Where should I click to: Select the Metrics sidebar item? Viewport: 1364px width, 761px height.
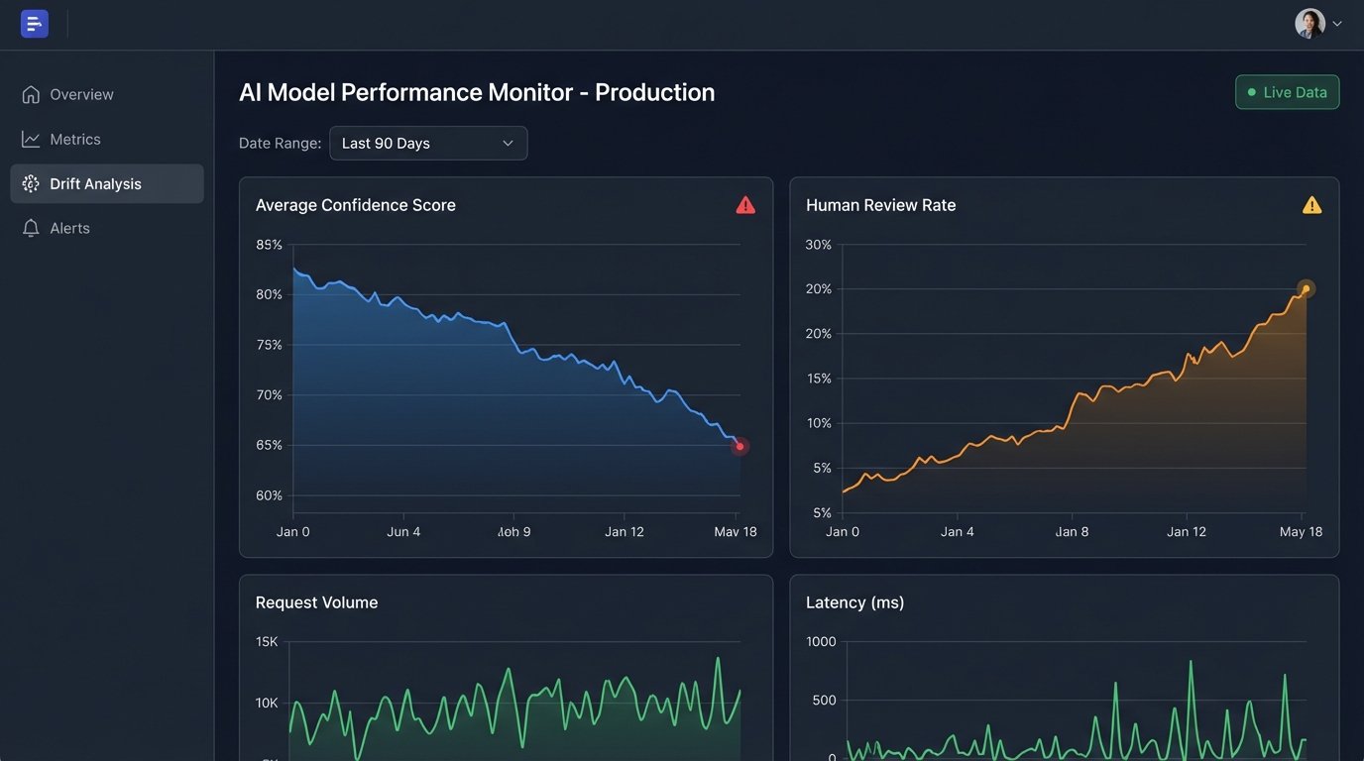[x=75, y=140]
